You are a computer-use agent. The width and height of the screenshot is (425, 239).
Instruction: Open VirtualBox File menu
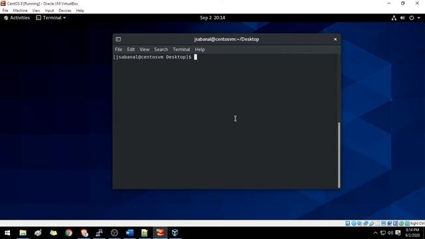[5, 11]
